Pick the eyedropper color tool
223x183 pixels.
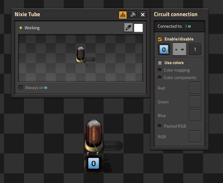tap(128, 28)
